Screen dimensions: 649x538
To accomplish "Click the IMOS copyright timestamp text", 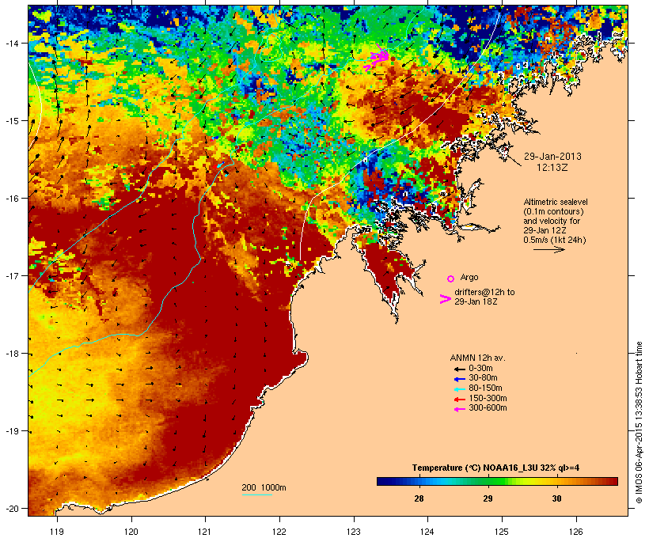I will click(x=639, y=422).
